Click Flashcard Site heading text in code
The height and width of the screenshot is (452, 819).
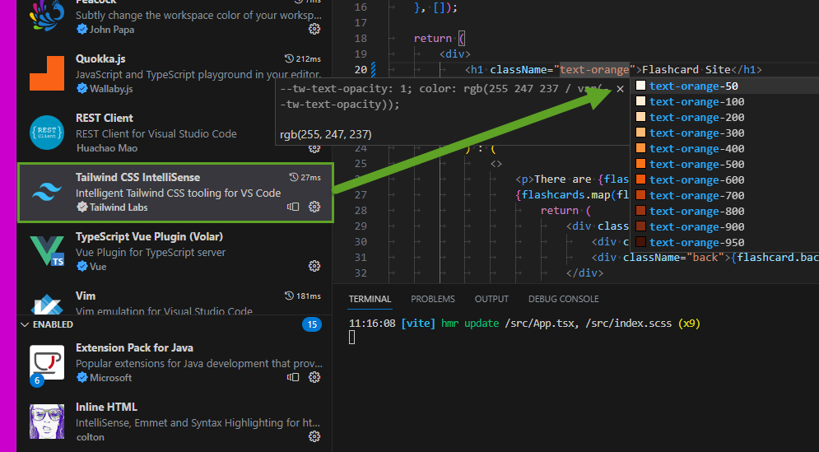click(686, 69)
